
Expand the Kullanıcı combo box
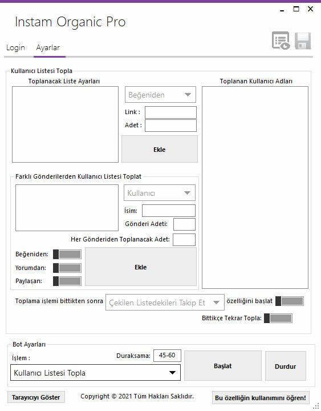tap(160, 193)
